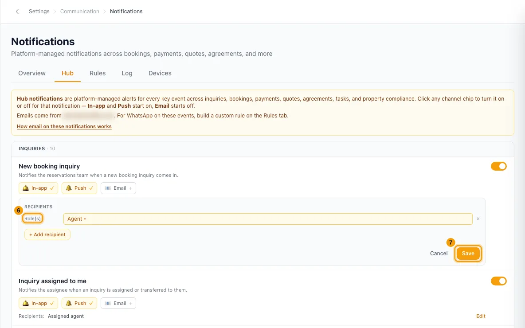Screen dimensions: 525x328
Task: Disable the New booking inquiry notification switch
Action: [498, 166]
